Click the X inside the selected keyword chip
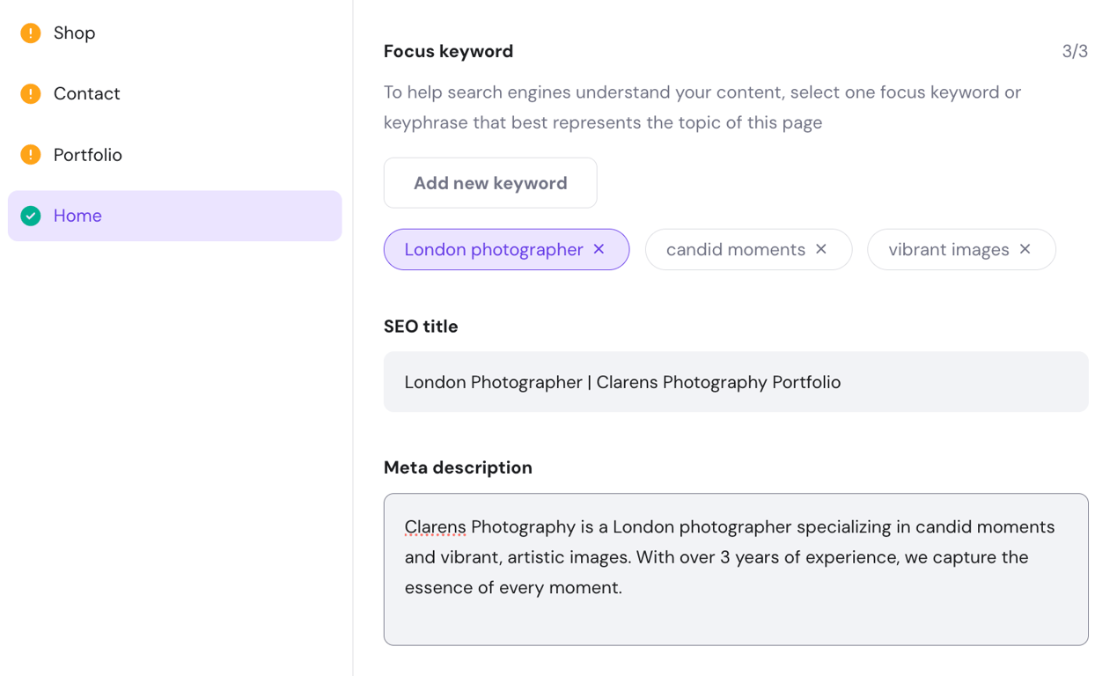 tap(598, 249)
